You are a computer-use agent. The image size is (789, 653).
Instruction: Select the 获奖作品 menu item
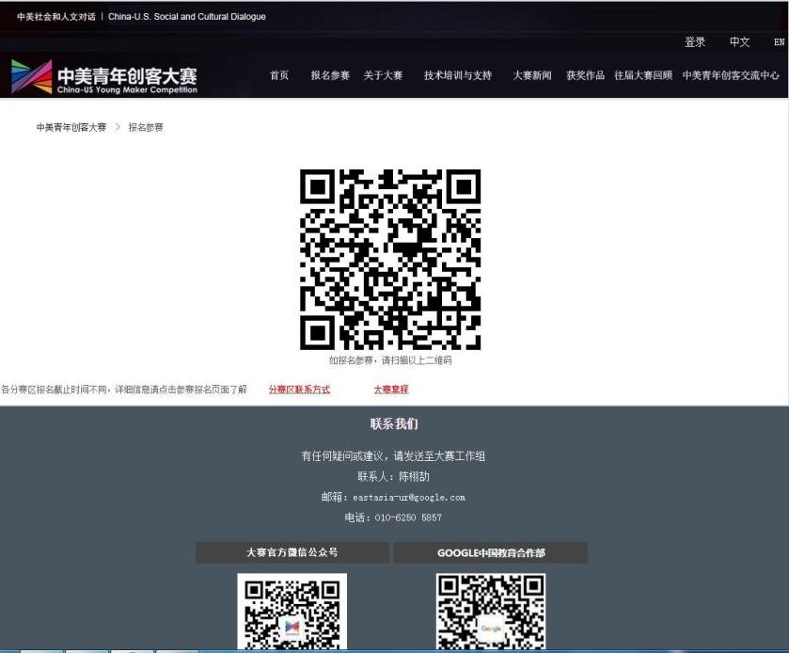pyautogui.click(x=585, y=75)
